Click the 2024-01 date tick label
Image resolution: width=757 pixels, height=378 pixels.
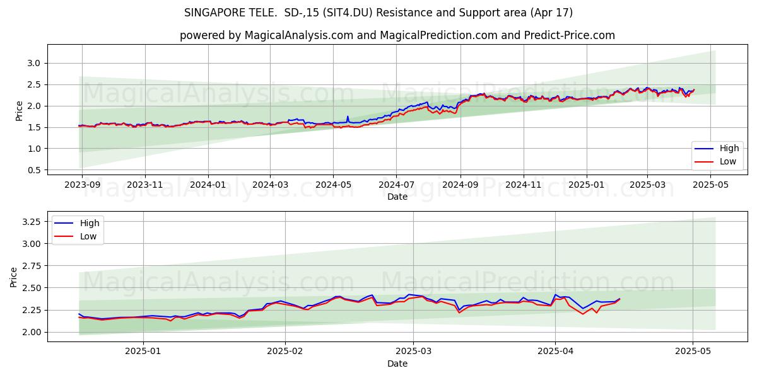208,185
